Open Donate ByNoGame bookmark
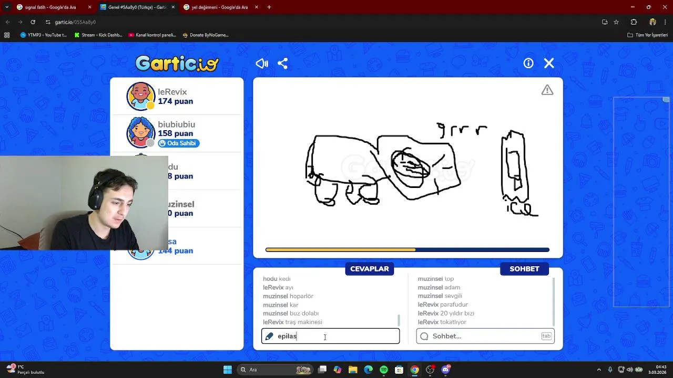 coord(206,35)
